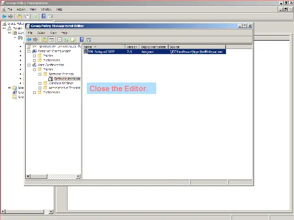The image size is (294, 220).
Task: Click the Up one level folder icon in the Editor
Action: (x=44, y=40)
